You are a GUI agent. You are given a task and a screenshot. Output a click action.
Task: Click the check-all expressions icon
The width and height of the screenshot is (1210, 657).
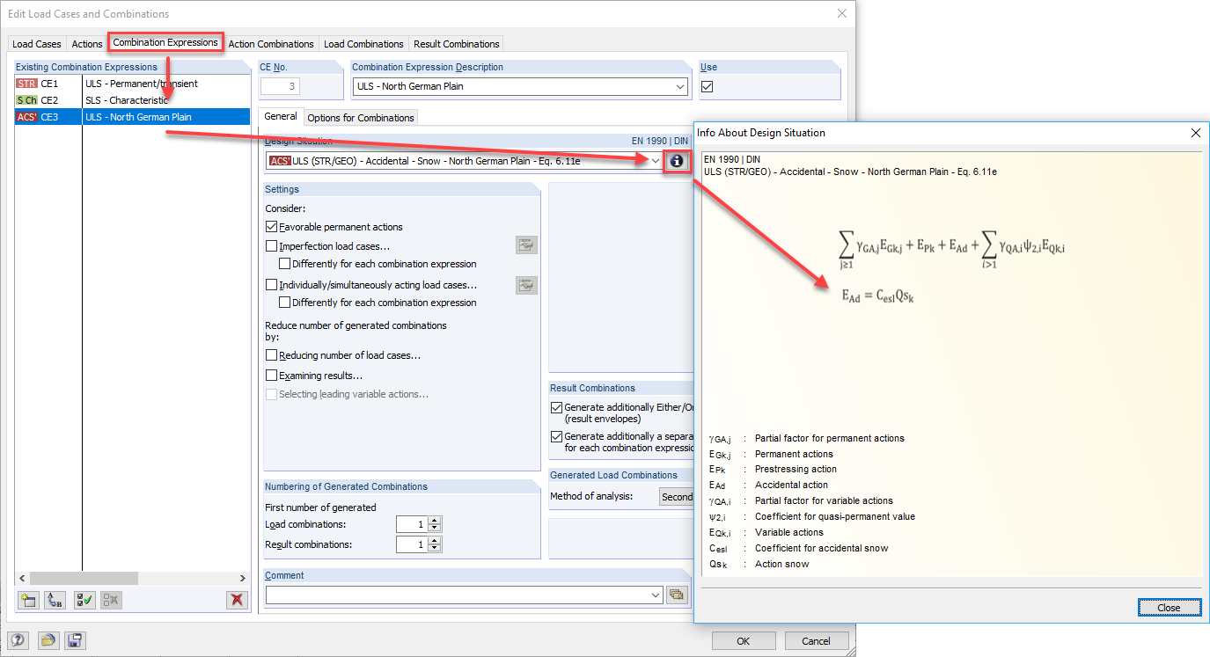click(84, 600)
